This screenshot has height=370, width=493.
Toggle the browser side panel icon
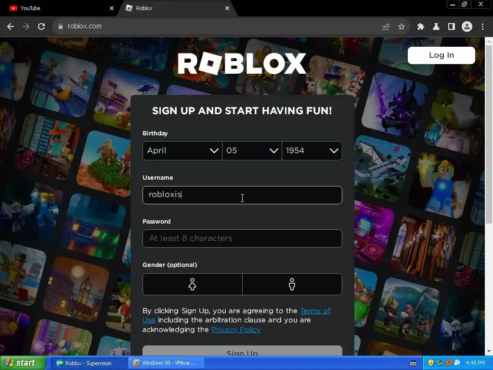point(452,27)
